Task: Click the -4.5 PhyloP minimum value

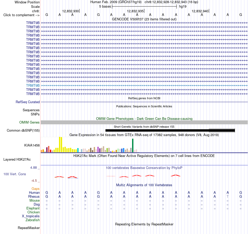Action: click(x=34, y=181)
